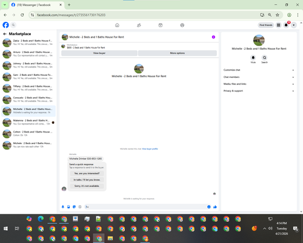
Task: Click the More options button
Action: click(178, 53)
